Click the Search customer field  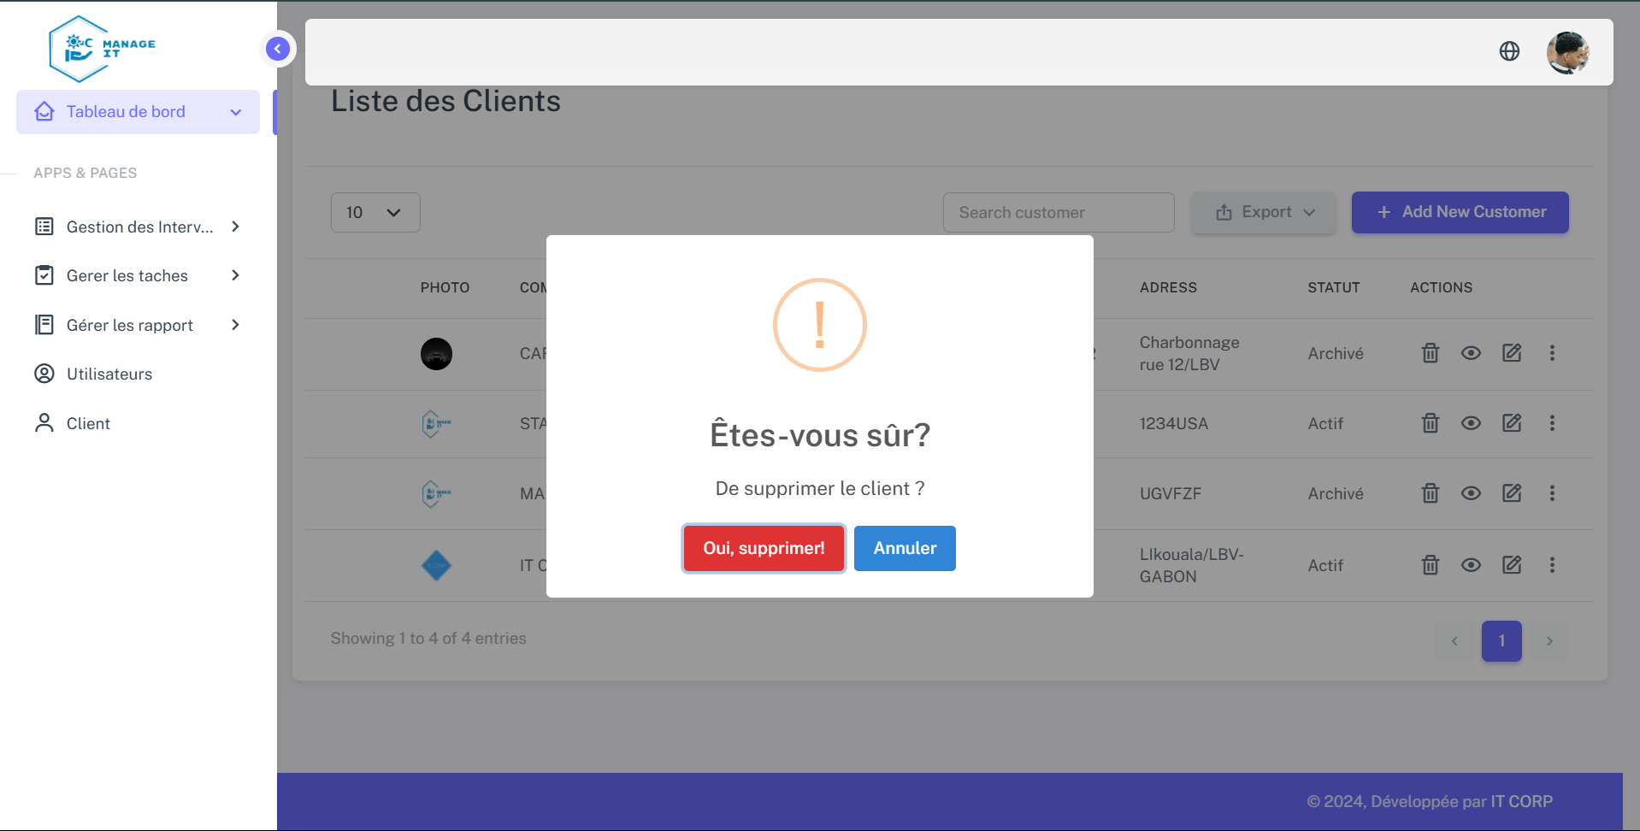click(x=1058, y=212)
